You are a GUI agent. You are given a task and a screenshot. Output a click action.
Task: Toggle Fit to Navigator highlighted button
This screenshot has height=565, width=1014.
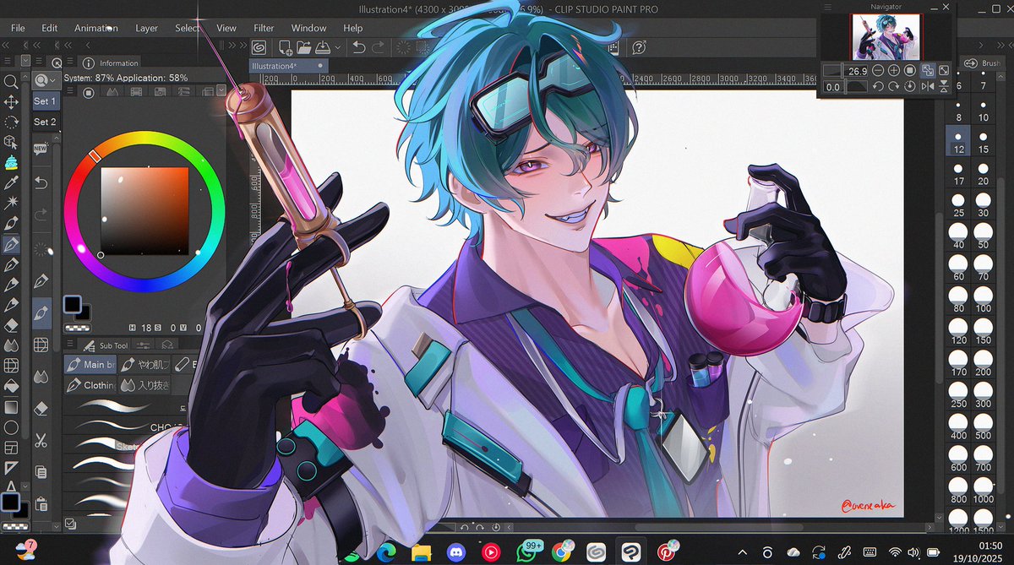click(928, 71)
